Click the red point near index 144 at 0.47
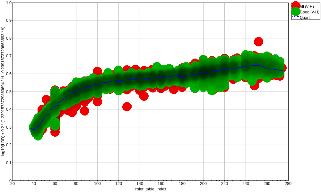Image resolution: width=321 pixels, height=192 pixels. [144, 96]
